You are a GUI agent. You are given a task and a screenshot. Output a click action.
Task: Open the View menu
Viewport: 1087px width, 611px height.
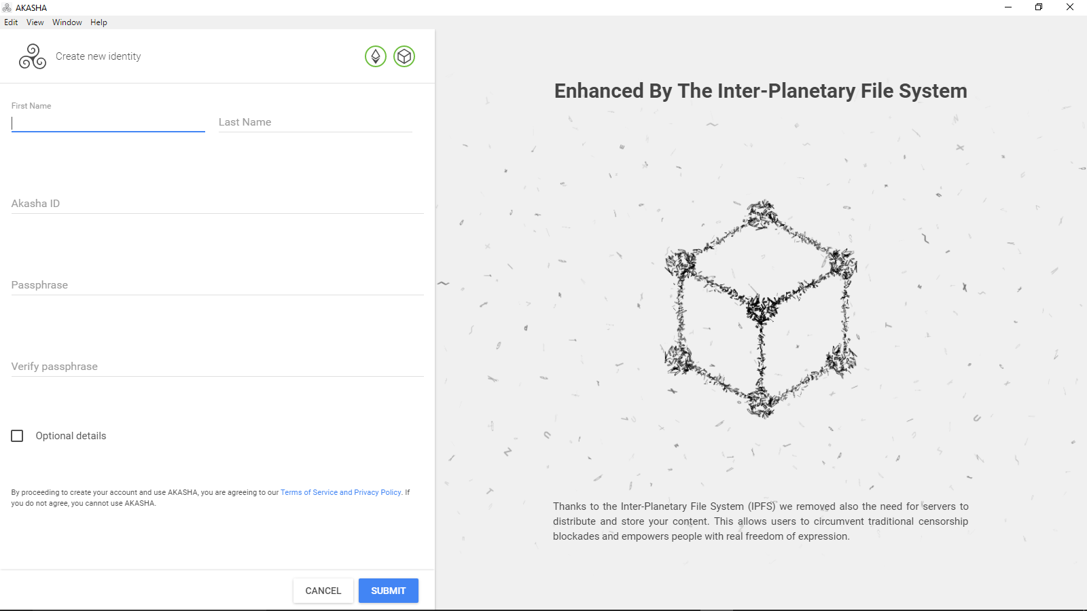click(x=35, y=22)
